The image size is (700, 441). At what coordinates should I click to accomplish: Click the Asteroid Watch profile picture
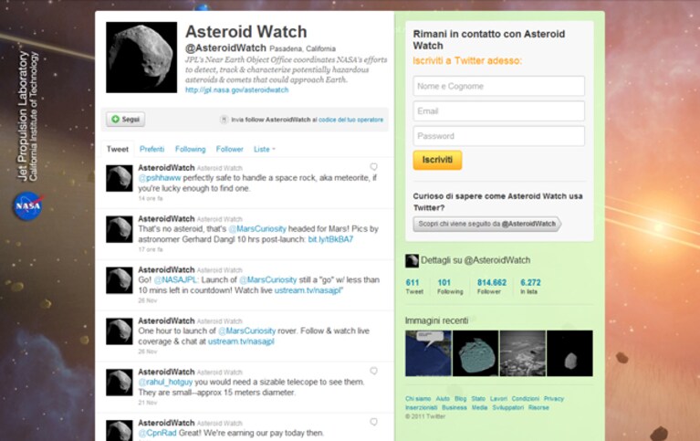point(141,58)
